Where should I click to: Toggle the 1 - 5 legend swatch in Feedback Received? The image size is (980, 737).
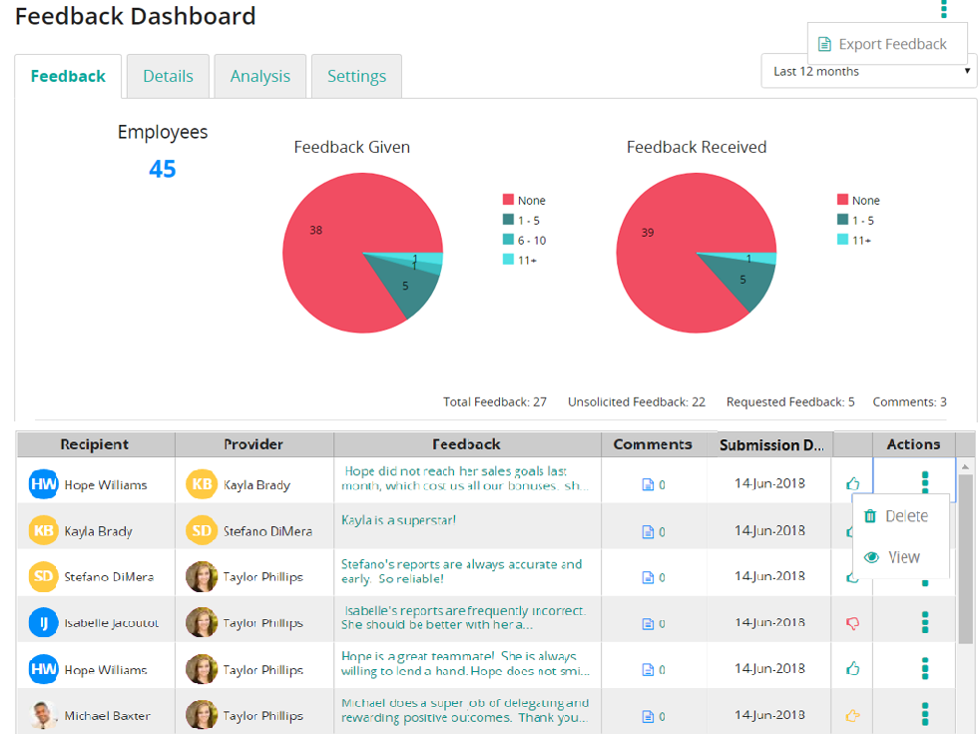pos(842,220)
